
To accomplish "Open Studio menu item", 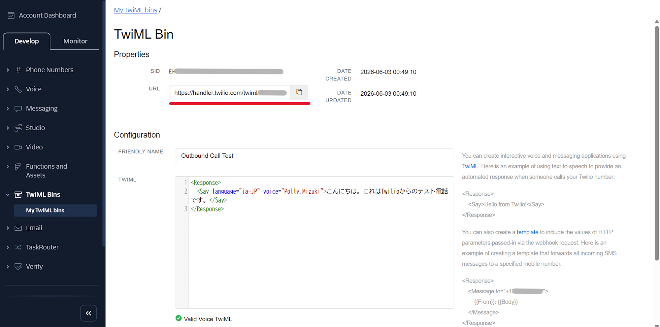I will click(36, 128).
